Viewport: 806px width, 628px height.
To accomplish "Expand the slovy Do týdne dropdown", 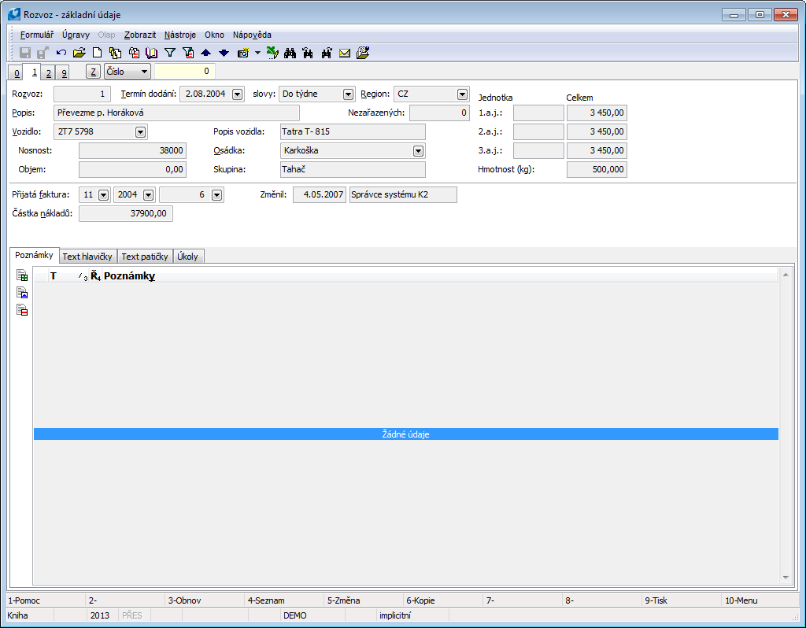I will coord(348,94).
